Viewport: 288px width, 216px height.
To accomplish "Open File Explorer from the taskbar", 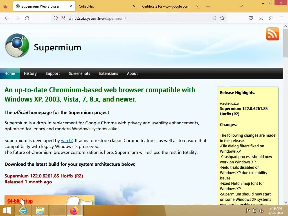I will 40,210.
